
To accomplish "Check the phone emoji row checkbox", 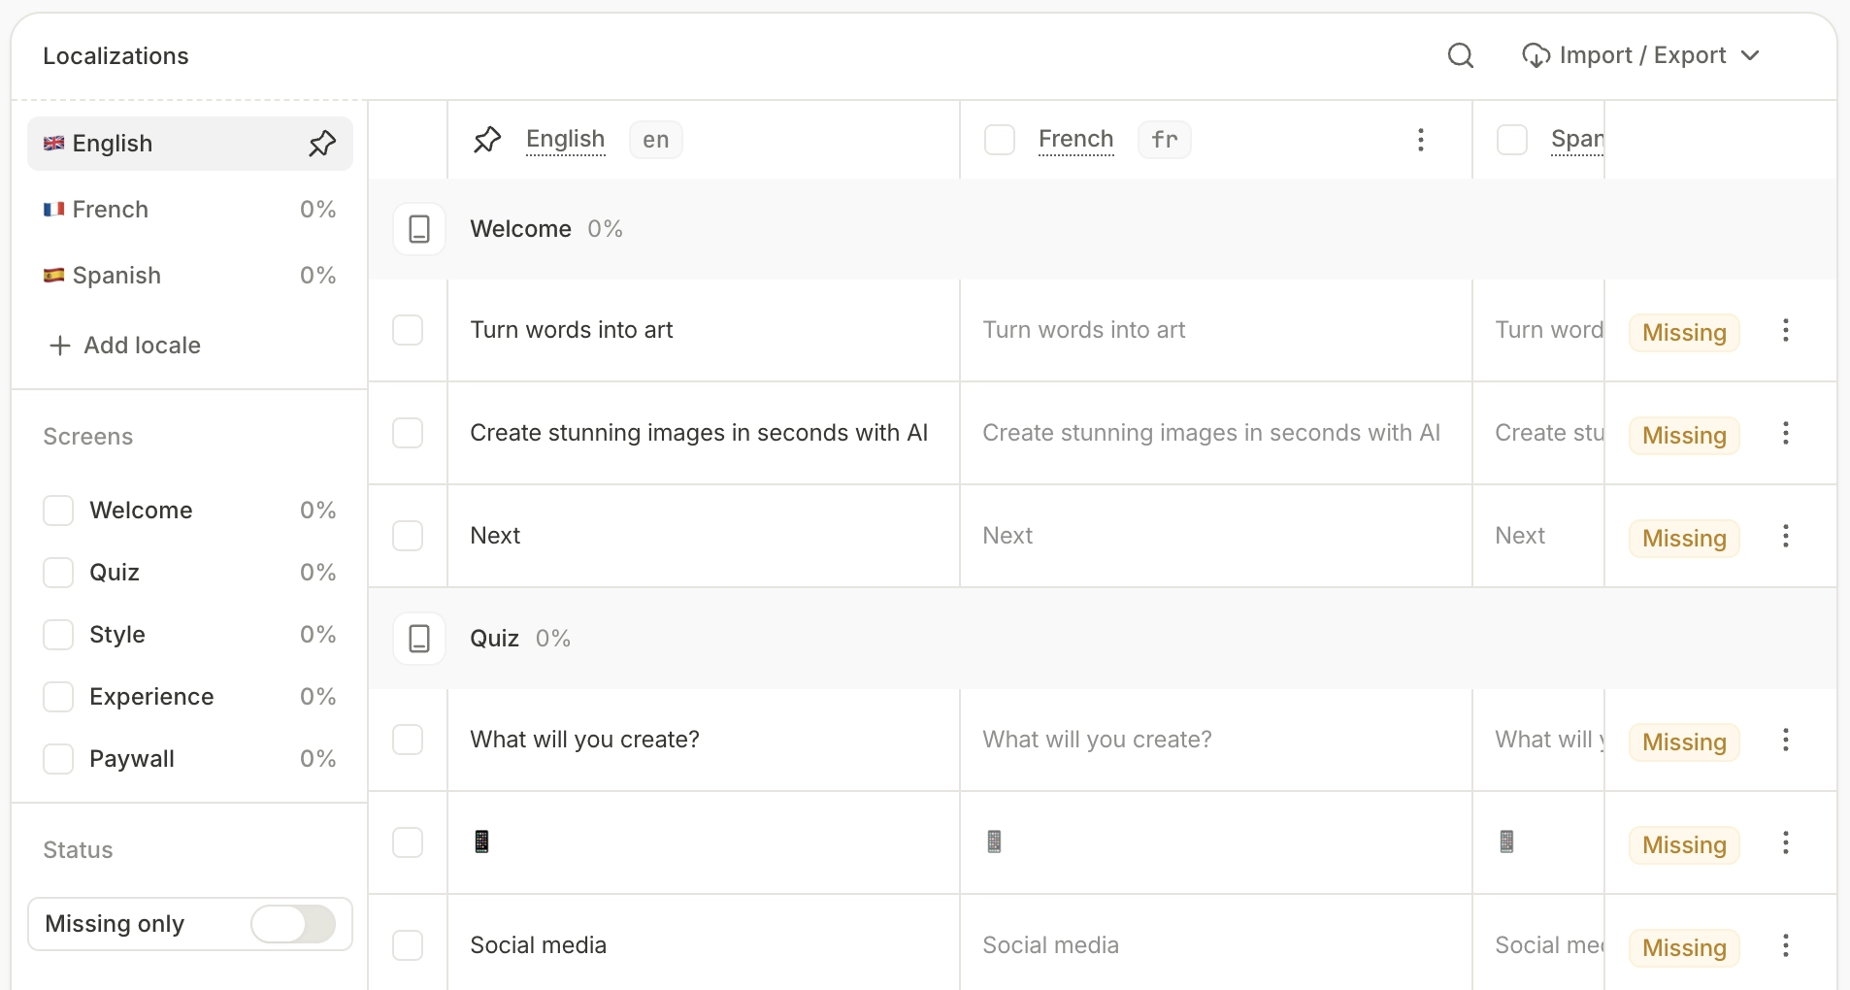I will pyautogui.click(x=408, y=842).
